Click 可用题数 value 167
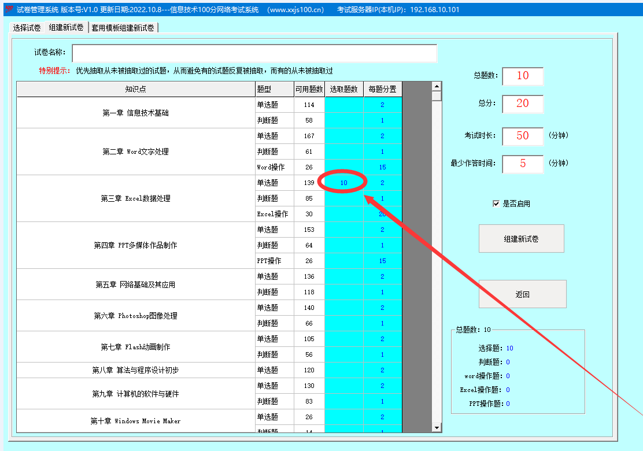The width and height of the screenshot is (643, 451). pos(309,136)
